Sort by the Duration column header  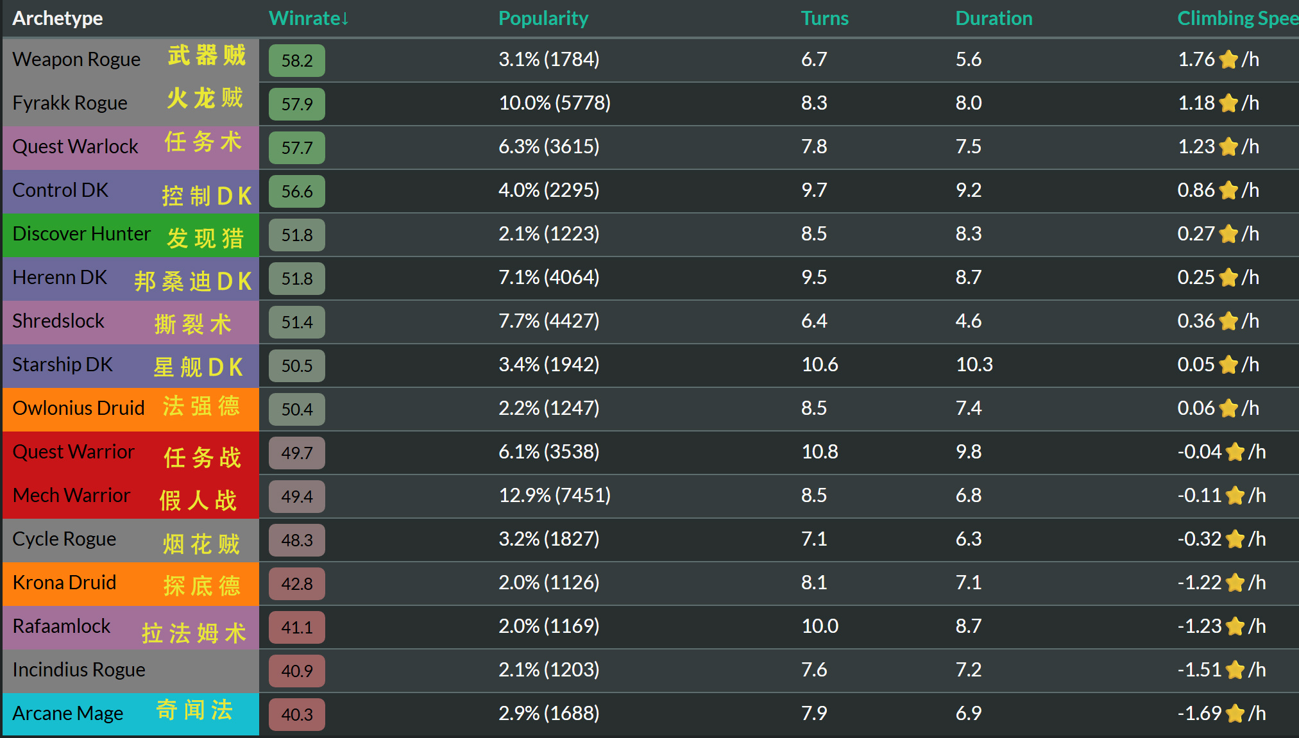tap(994, 19)
